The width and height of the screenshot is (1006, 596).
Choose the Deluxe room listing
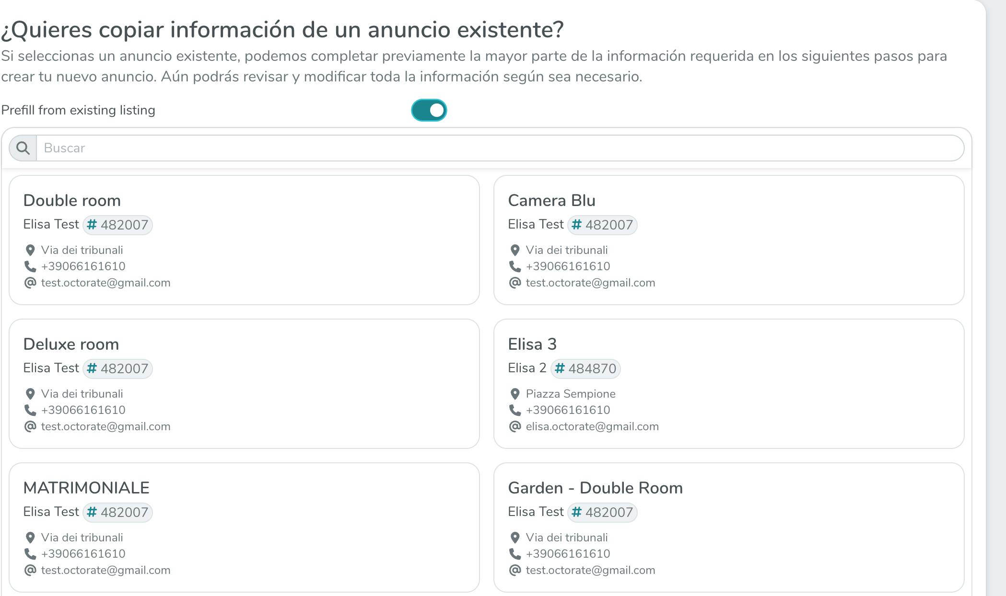coord(244,383)
